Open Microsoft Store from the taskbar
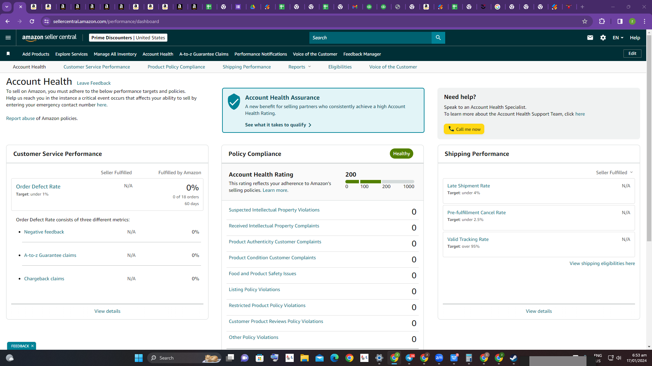Viewport: 652px width, 366px height. (259, 358)
